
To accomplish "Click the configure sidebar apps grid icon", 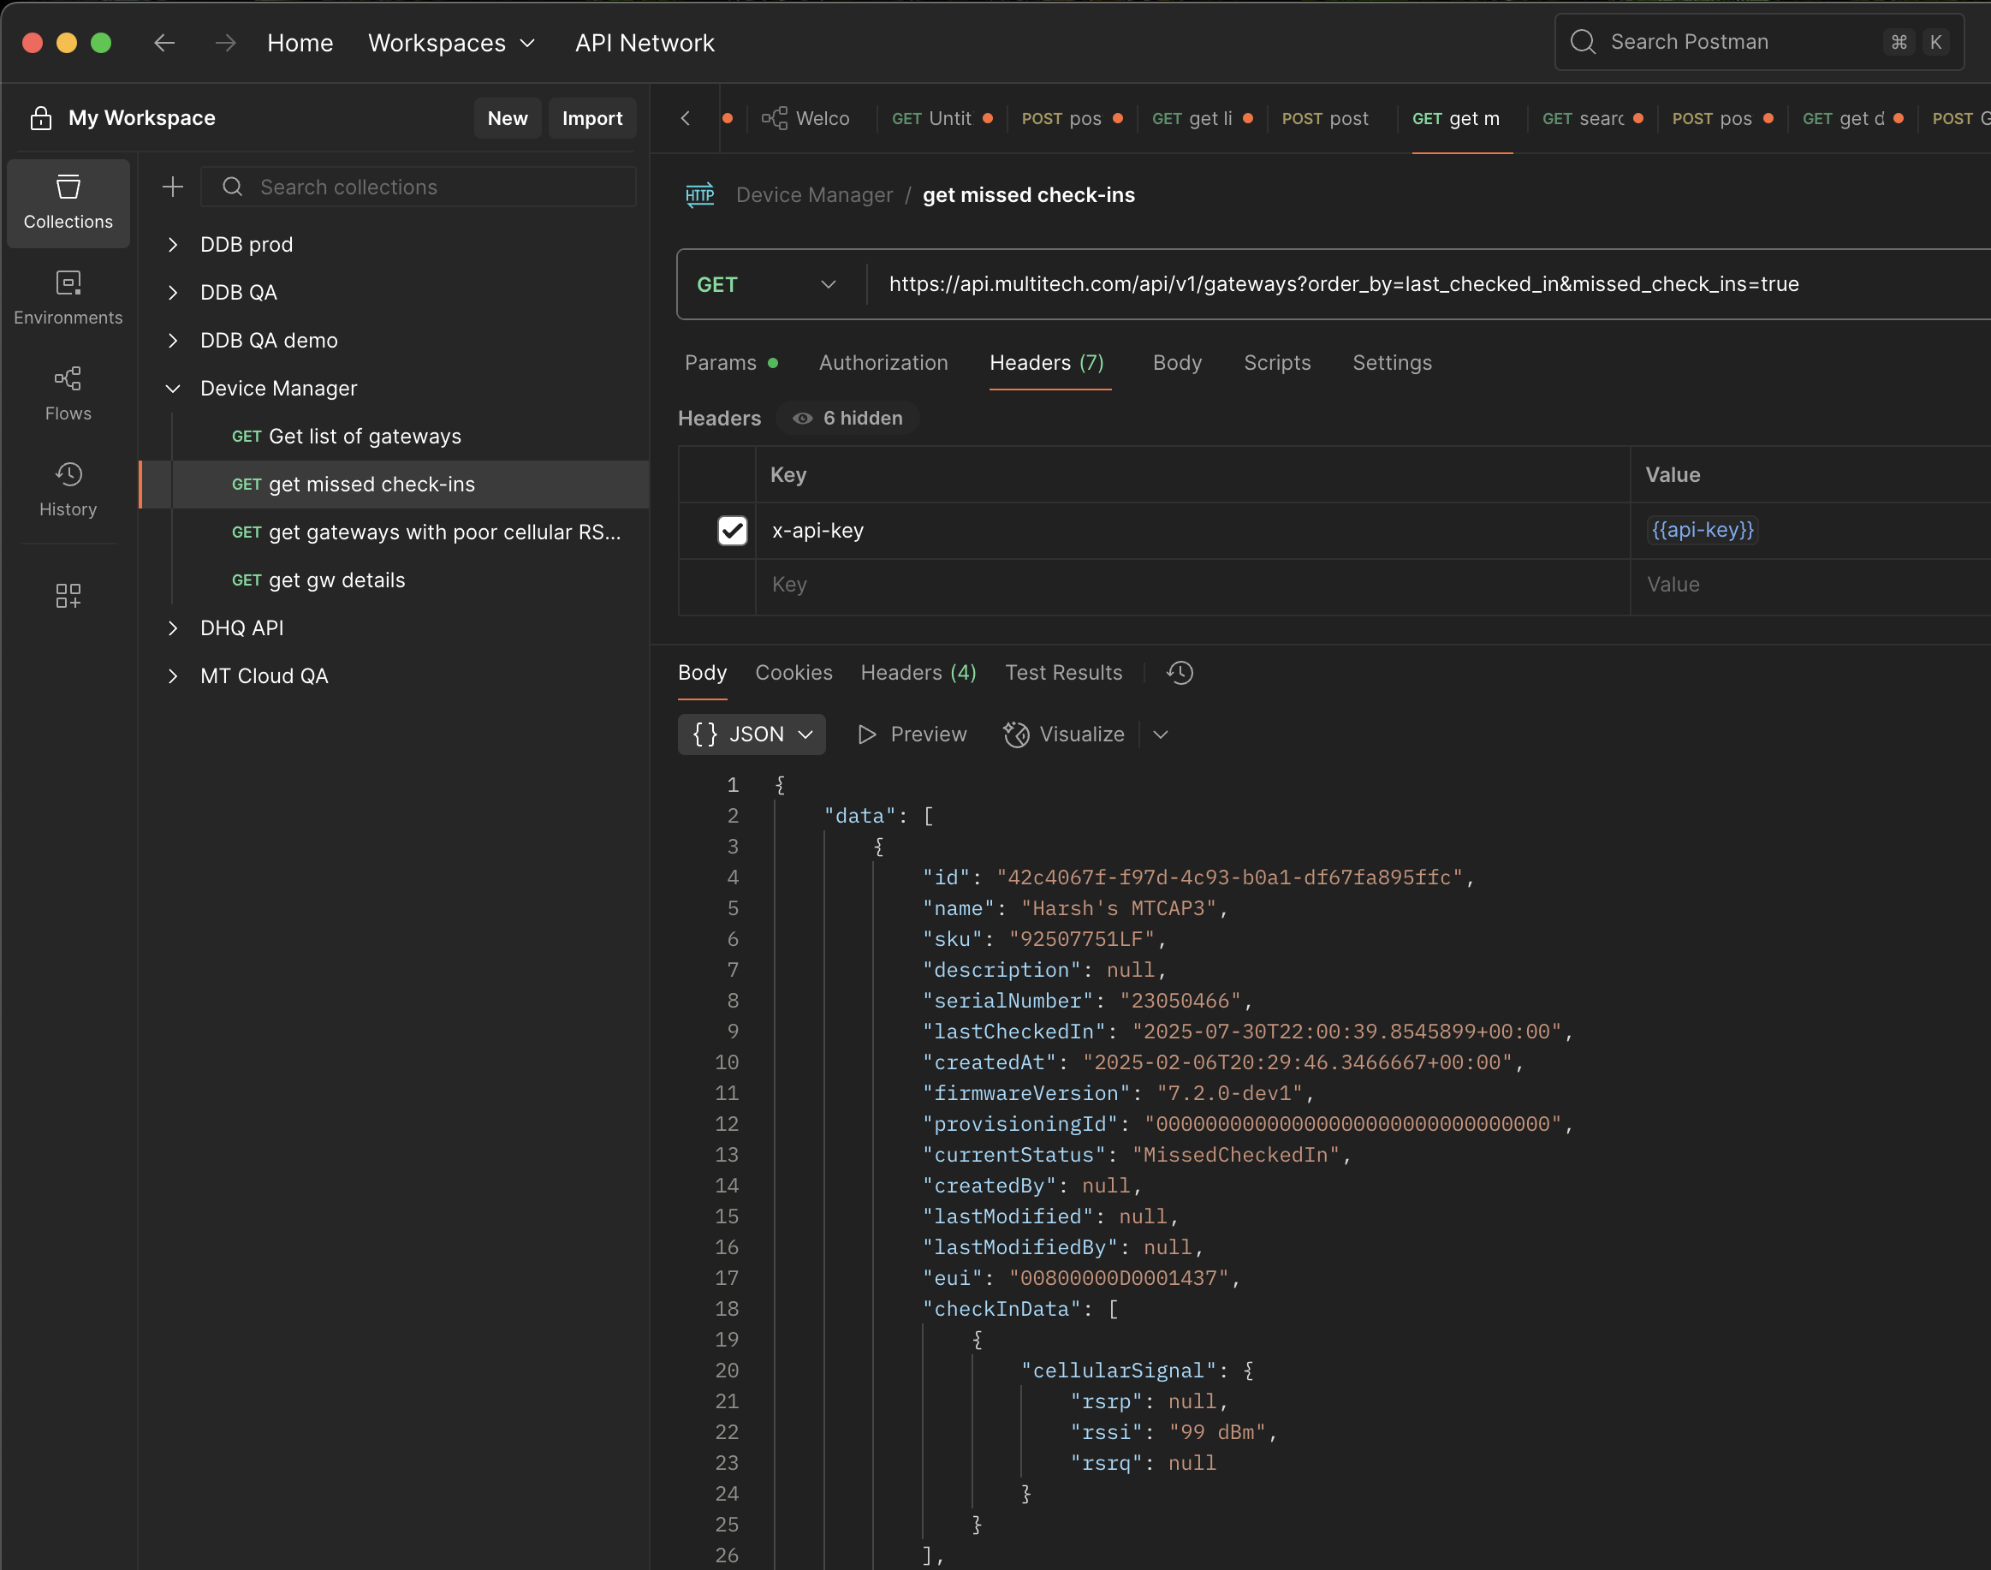I will 68,596.
